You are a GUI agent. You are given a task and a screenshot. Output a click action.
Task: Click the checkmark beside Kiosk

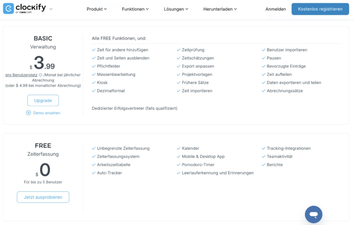tap(94, 83)
